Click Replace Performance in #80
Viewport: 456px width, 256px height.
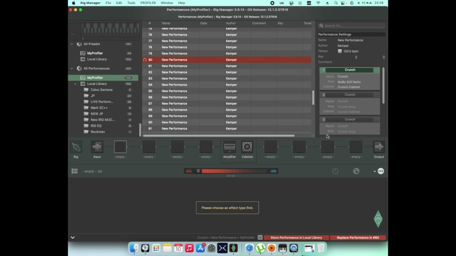[358, 238]
